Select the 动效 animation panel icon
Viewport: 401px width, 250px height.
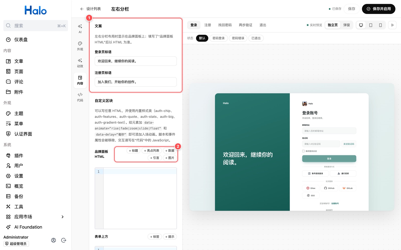pyautogui.click(x=80, y=63)
